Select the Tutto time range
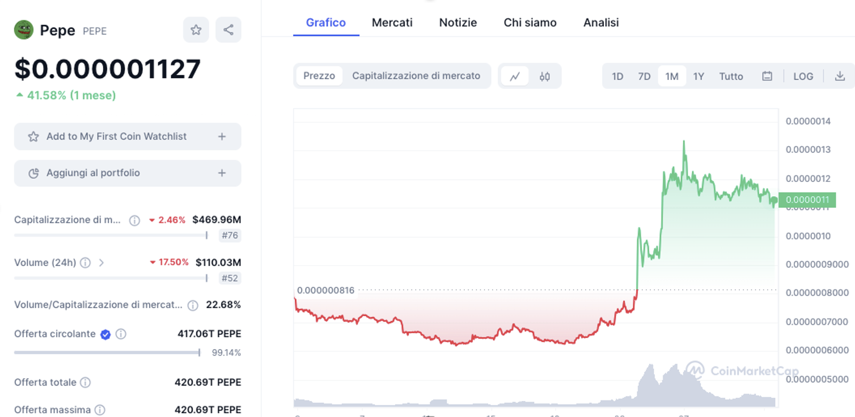855x417 pixels. (x=731, y=76)
